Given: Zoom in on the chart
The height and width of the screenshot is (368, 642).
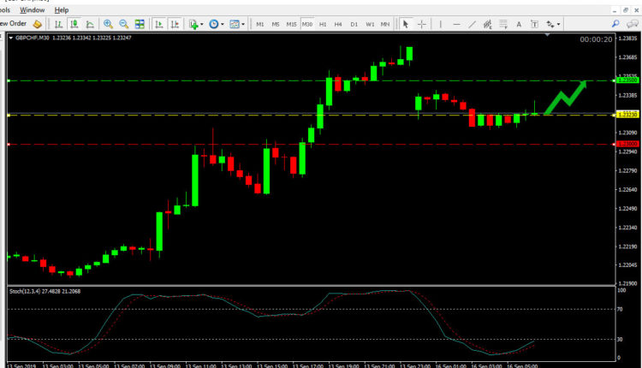Looking at the screenshot, I should tap(108, 24).
